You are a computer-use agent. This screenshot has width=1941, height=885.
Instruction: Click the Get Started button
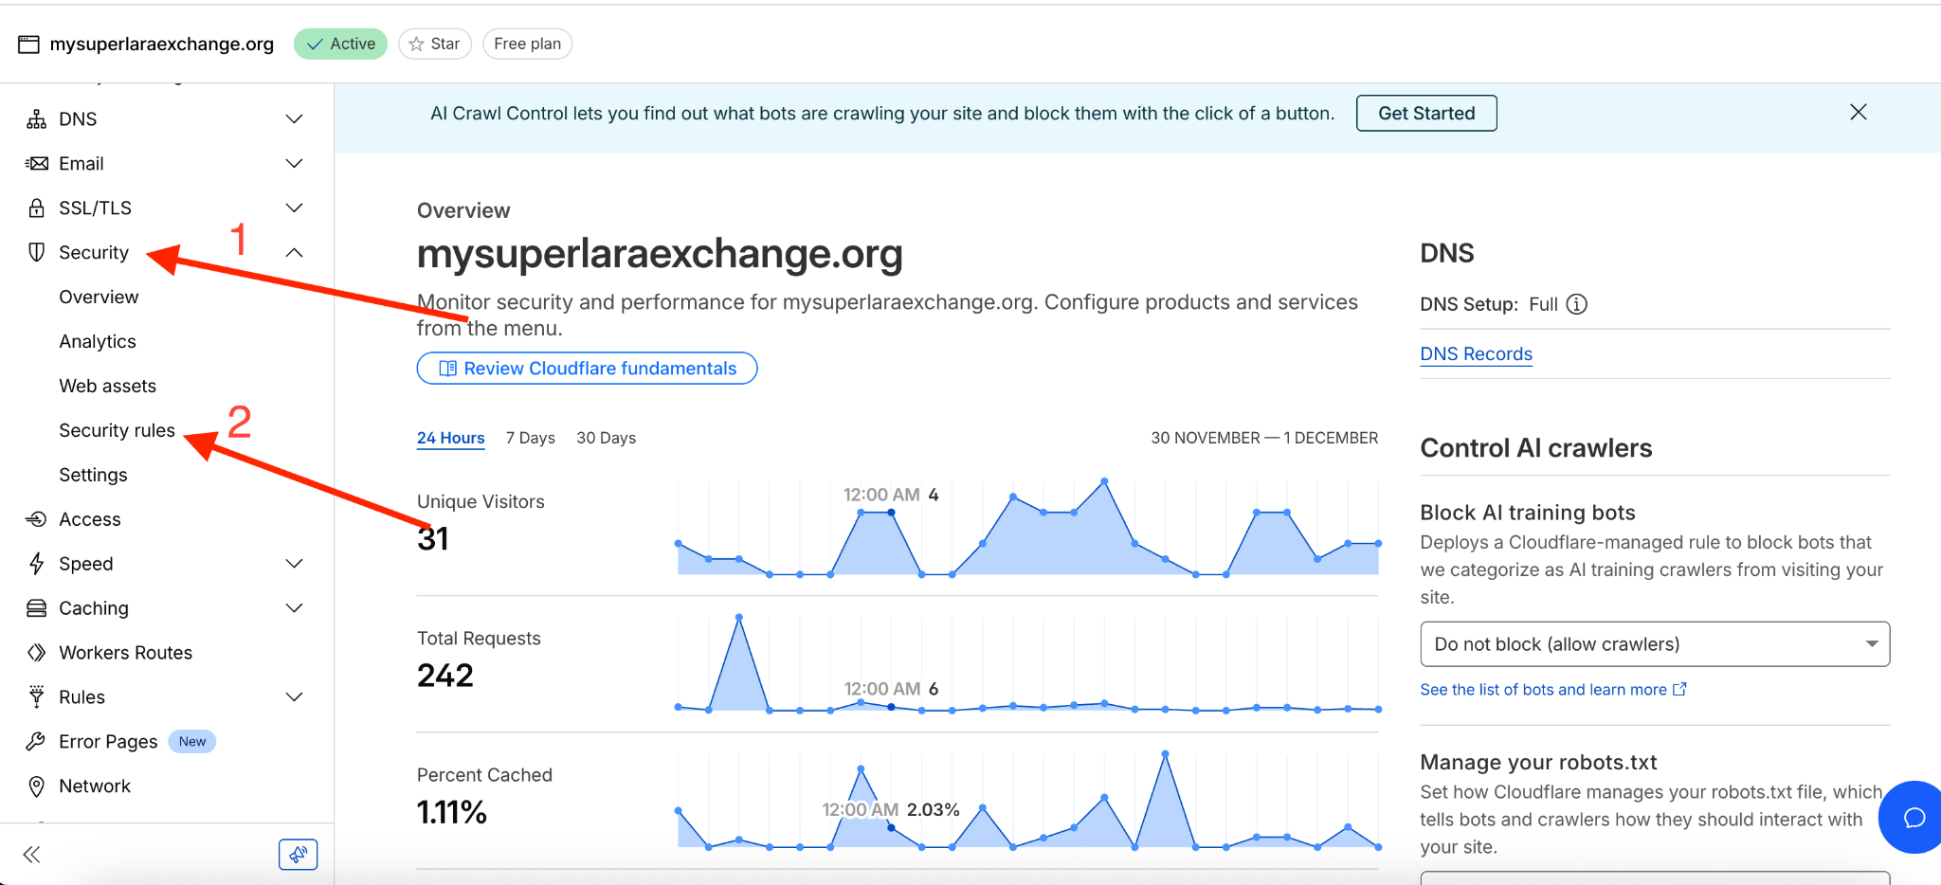pos(1425,114)
